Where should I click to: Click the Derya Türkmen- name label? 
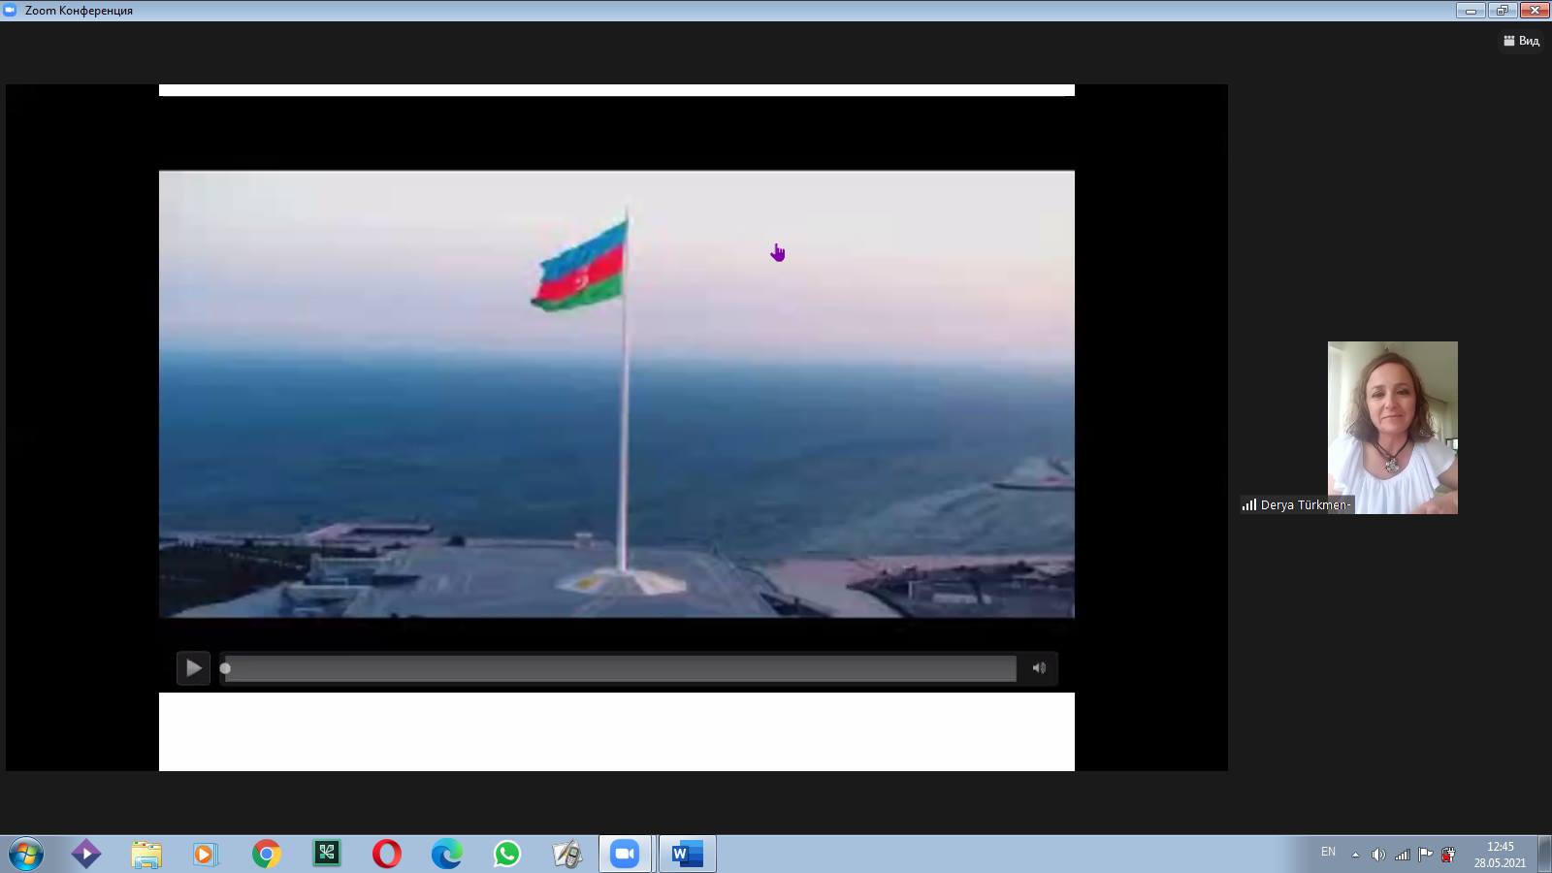click(x=1306, y=504)
